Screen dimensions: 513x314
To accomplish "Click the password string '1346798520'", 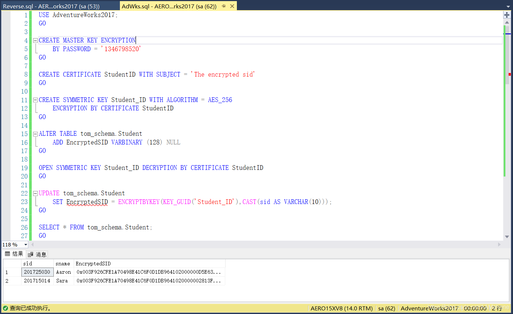I will point(121,49).
